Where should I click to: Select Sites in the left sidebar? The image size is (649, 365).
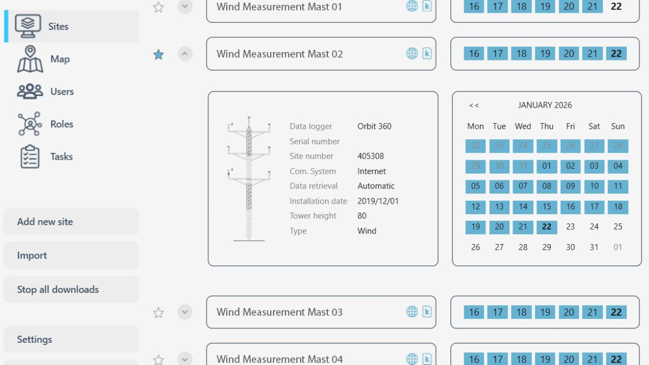58,26
